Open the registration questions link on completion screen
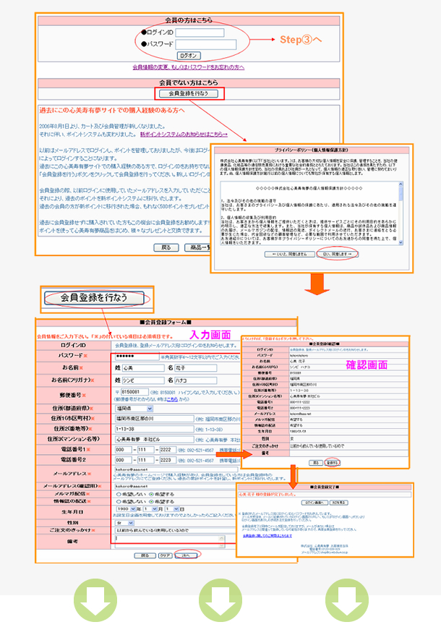This screenshot has width=441, height=635. (267, 535)
